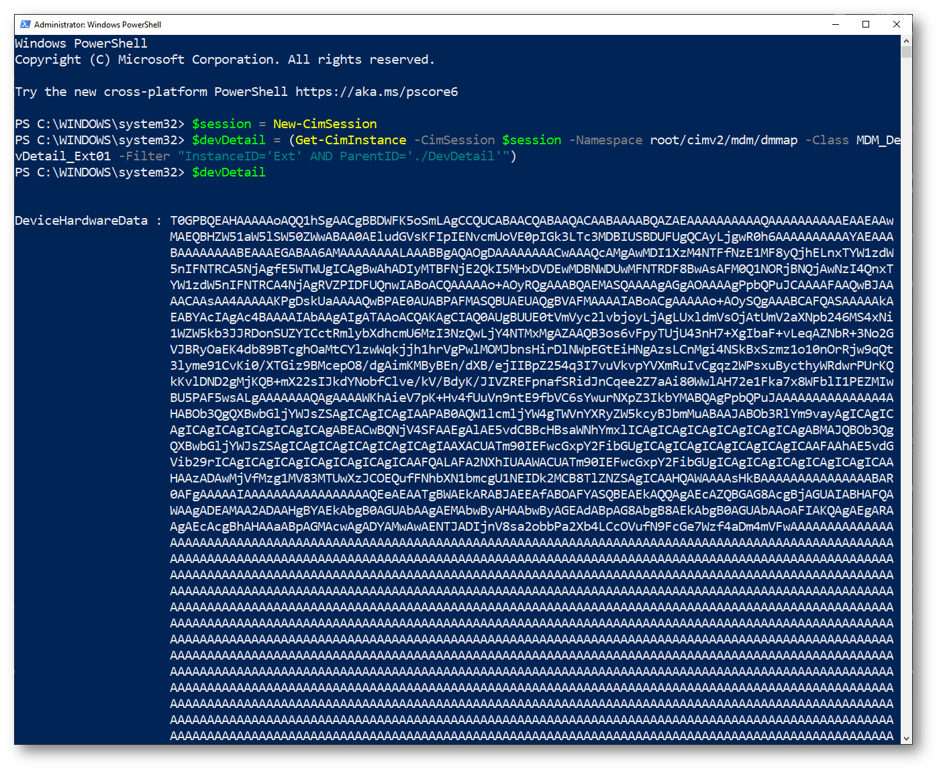Viewport: 941px width, 773px height.
Task: Click the https://aka.ms/pscore6 URL text
Action: pos(376,92)
